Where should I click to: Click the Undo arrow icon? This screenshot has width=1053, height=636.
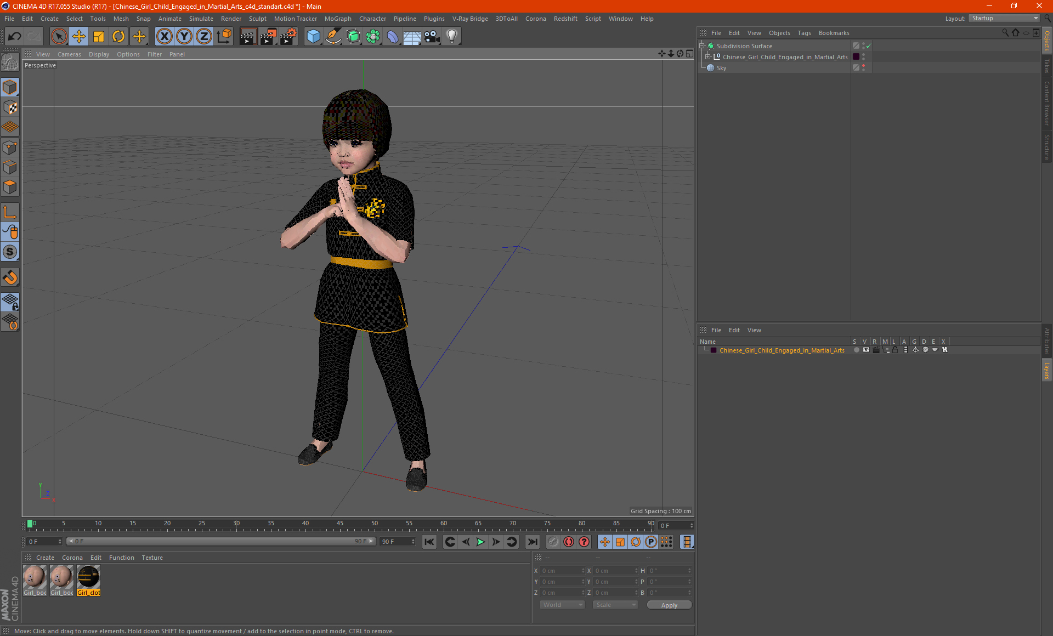pyautogui.click(x=14, y=37)
